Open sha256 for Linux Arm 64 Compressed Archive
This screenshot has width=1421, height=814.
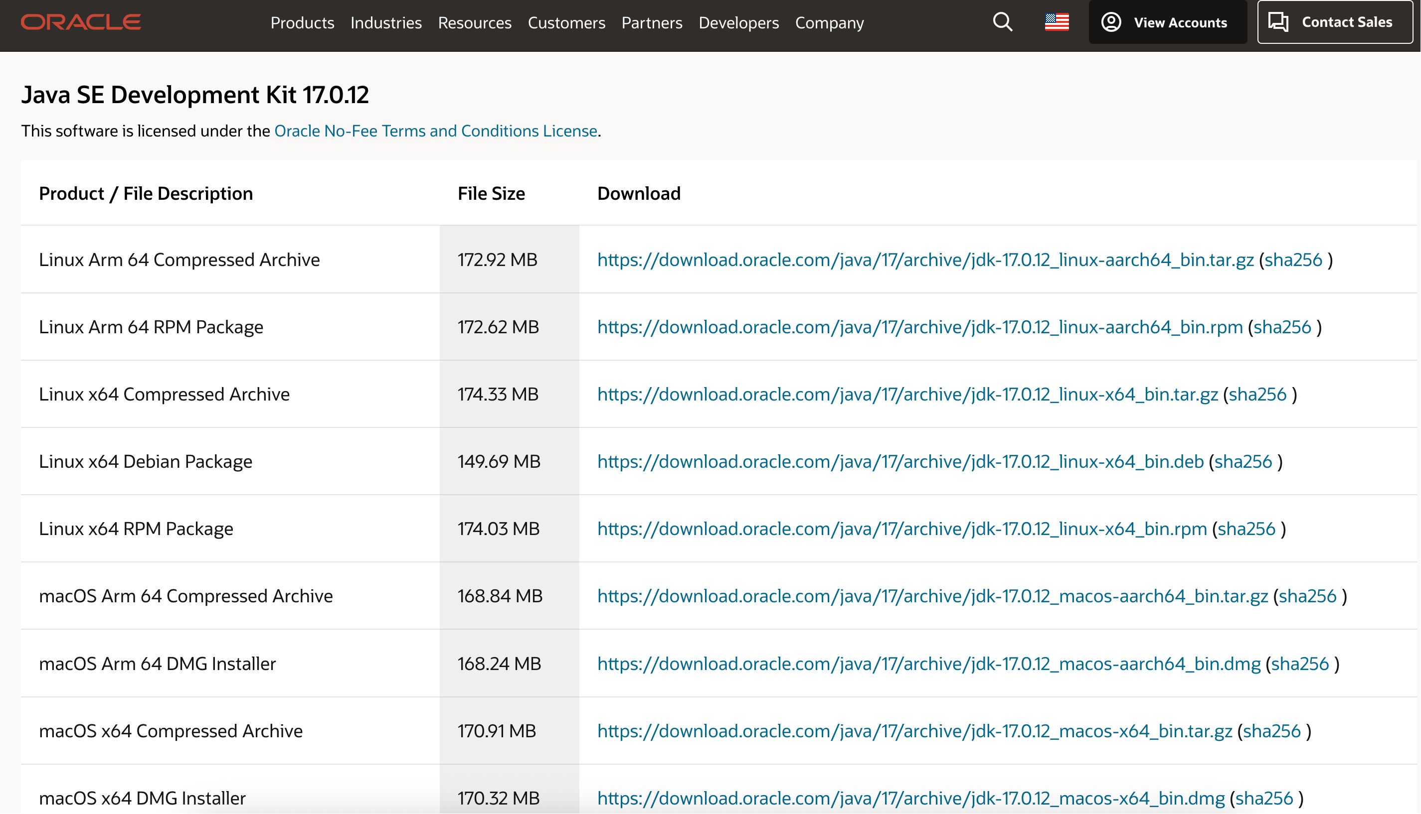coord(1293,260)
